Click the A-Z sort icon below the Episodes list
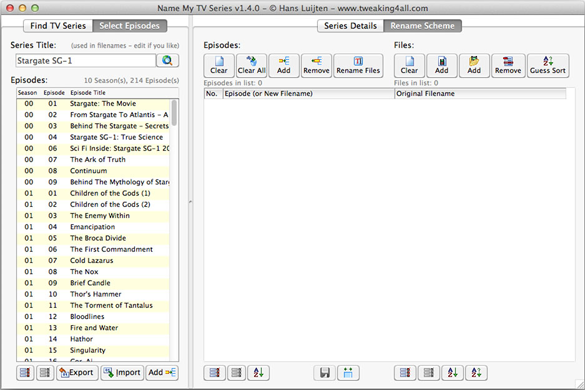The image size is (585, 390). point(258,373)
